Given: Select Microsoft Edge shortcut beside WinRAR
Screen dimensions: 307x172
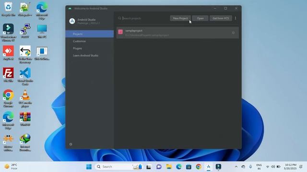Looking at the screenshot, I should tap(8, 120).
